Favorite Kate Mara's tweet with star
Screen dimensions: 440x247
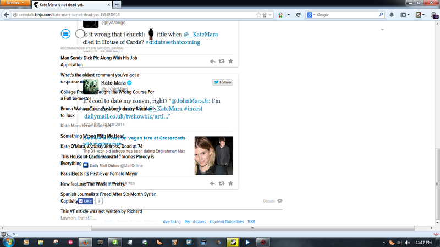click(230, 183)
